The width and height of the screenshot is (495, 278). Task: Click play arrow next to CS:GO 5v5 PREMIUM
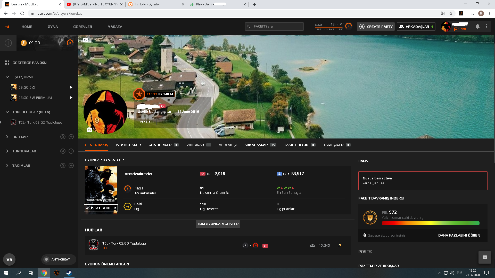(x=71, y=98)
